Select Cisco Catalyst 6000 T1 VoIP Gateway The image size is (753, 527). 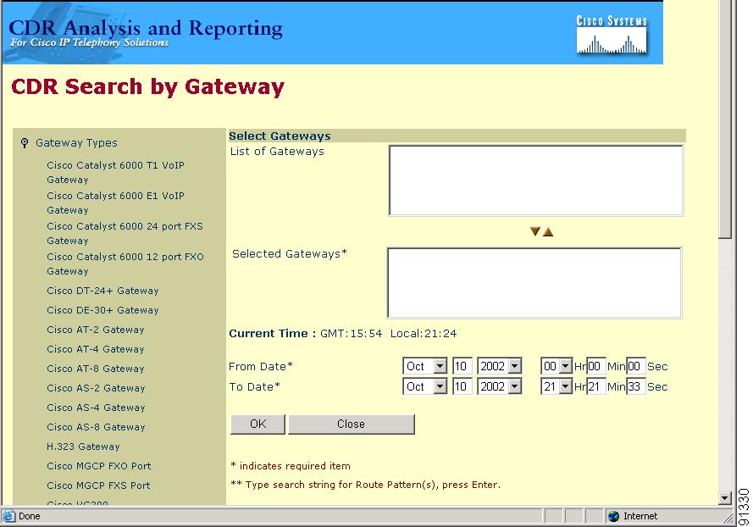116,172
